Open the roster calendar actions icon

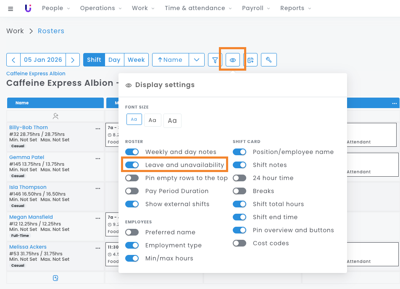[250, 60]
